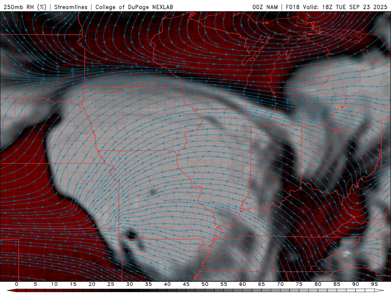Viewport: 391px width, 293px height.
Task: Pick the colorbar label "70"
Action: [280, 284]
